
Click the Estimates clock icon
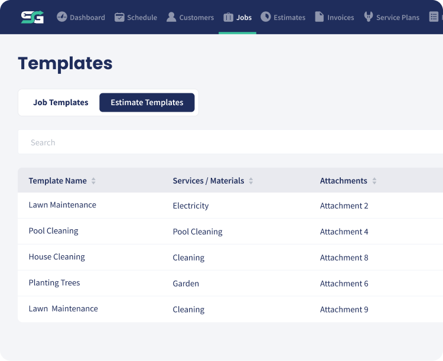point(266,17)
